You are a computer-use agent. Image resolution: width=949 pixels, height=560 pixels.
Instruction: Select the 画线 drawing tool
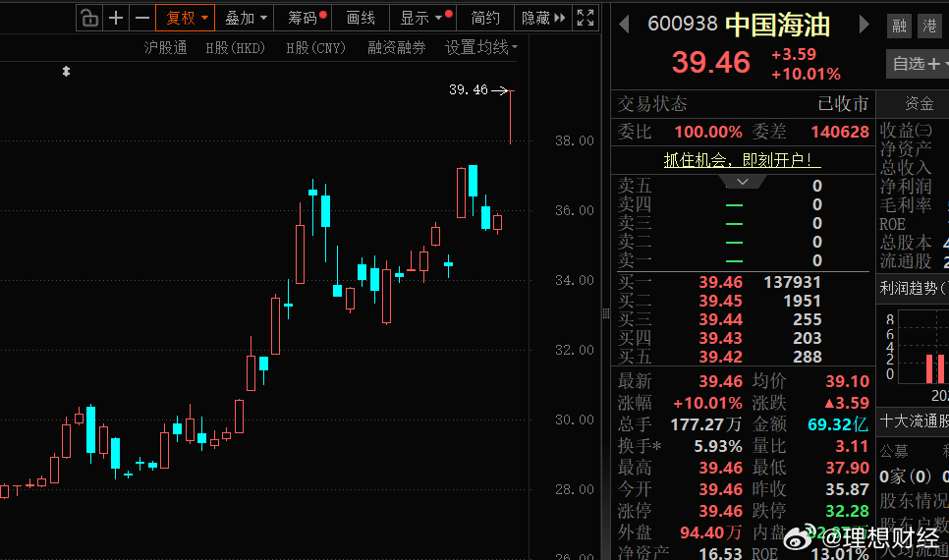(x=361, y=18)
